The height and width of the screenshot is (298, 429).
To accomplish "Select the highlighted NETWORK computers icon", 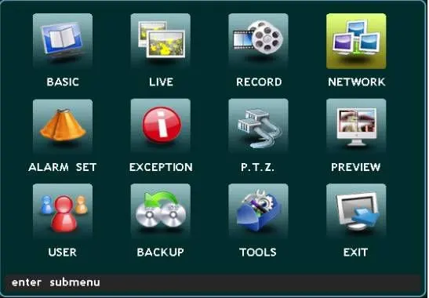I will (x=356, y=41).
